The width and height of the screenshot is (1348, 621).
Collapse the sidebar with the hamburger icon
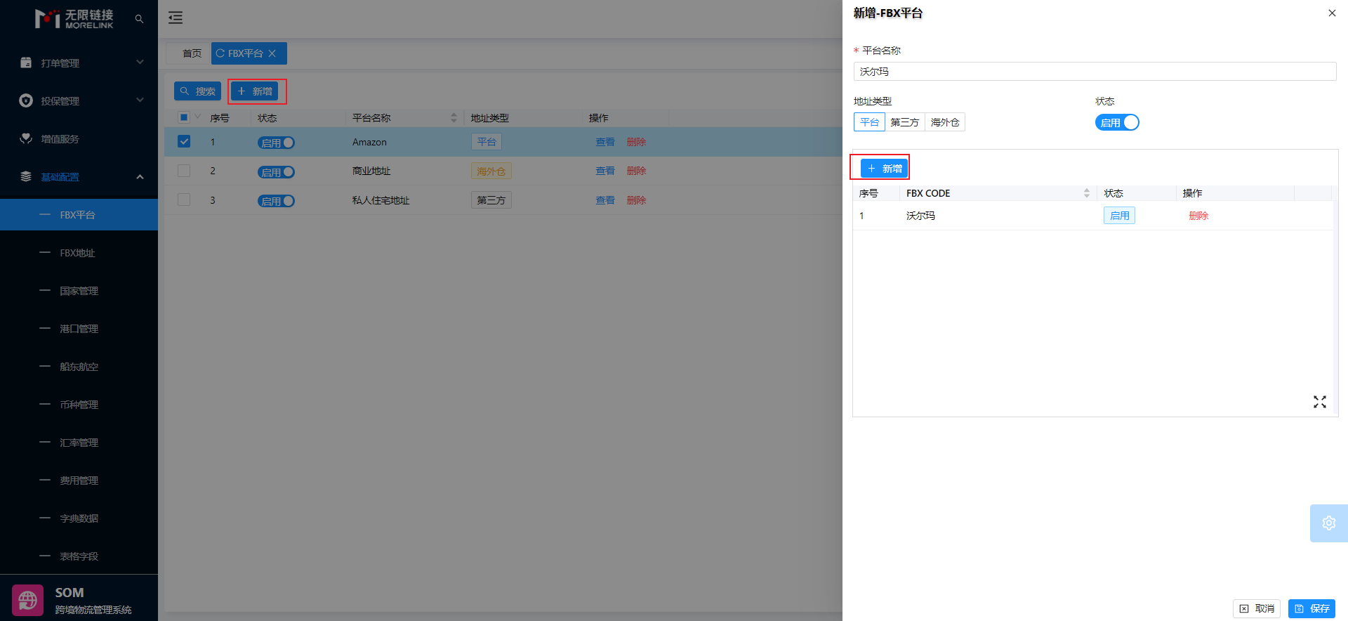click(176, 18)
